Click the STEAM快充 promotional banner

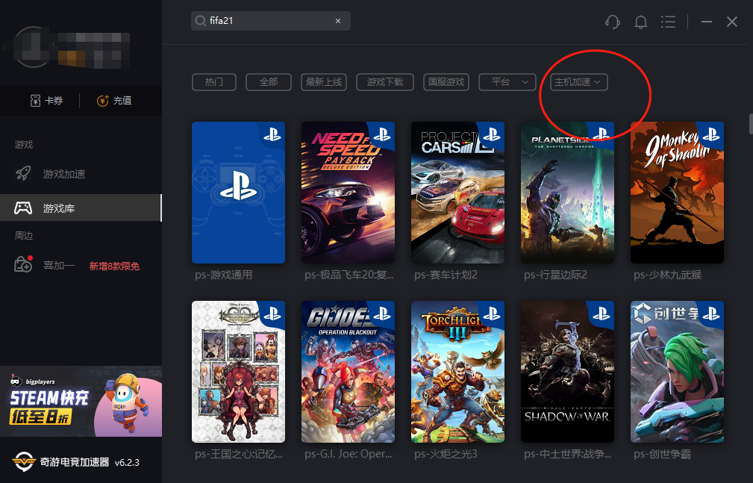point(81,402)
